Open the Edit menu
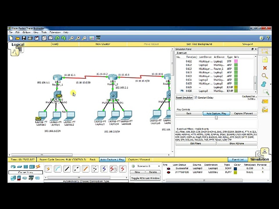 click(17, 33)
